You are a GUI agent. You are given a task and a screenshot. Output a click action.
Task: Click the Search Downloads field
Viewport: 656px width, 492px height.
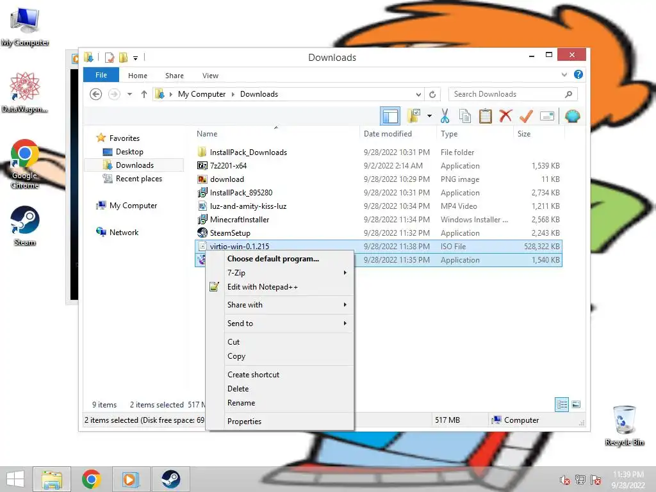click(x=512, y=94)
